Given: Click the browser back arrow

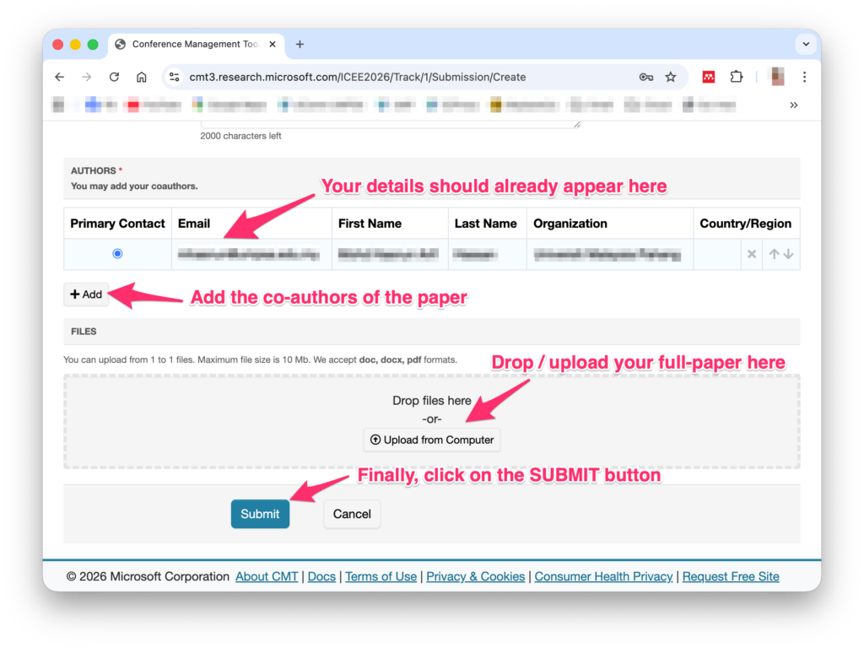Looking at the screenshot, I should [59, 77].
